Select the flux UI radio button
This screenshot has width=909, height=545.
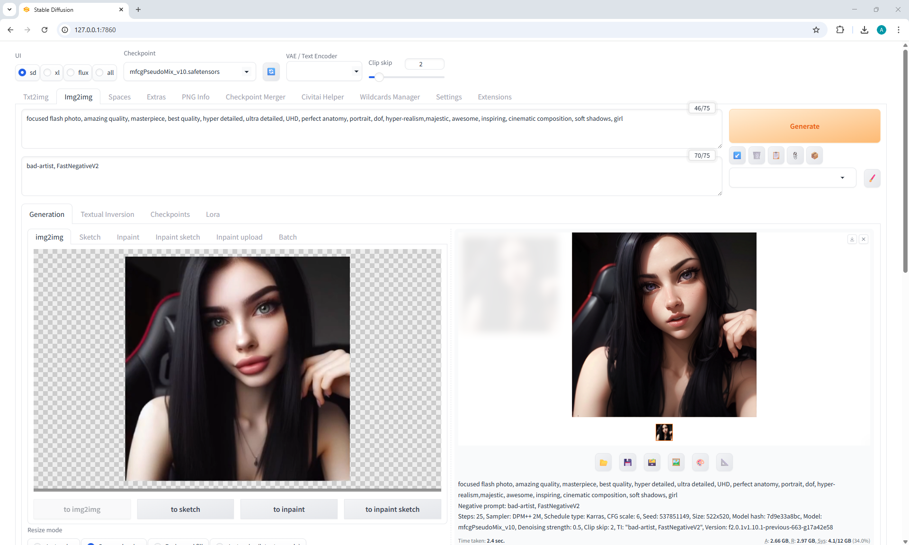pos(71,72)
